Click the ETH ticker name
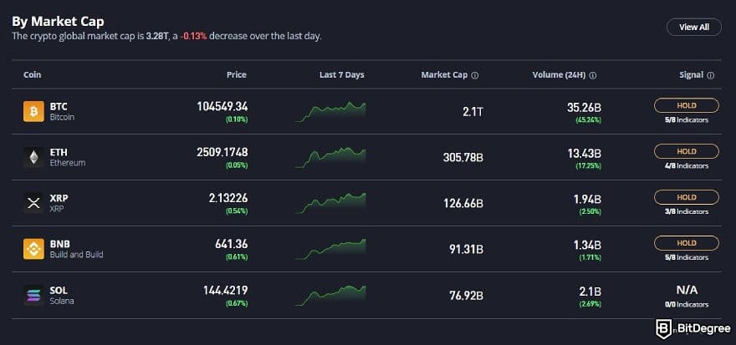 [x=59, y=152]
